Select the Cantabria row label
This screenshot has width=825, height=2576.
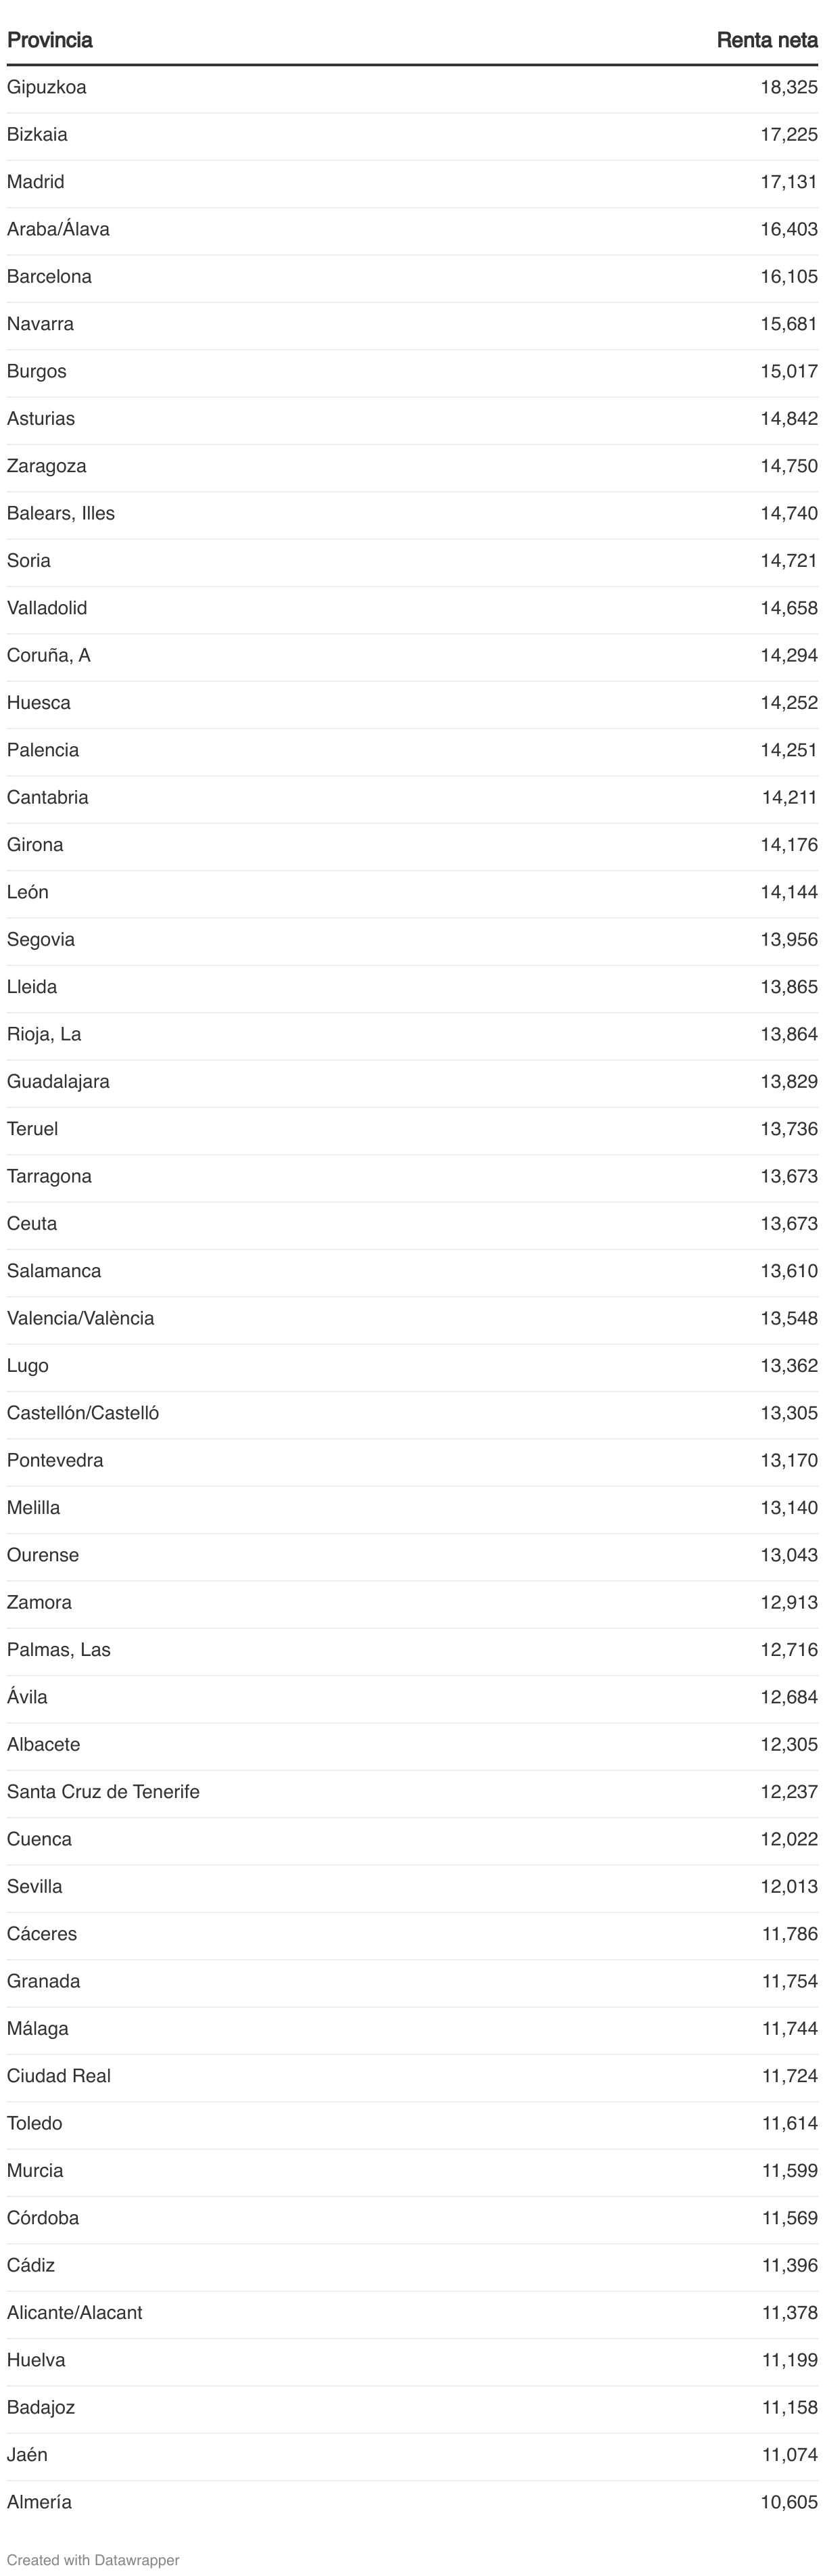[47, 797]
